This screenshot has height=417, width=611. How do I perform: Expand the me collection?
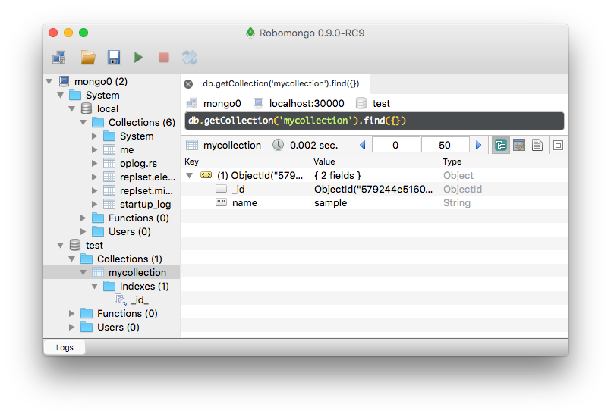tap(94, 150)
